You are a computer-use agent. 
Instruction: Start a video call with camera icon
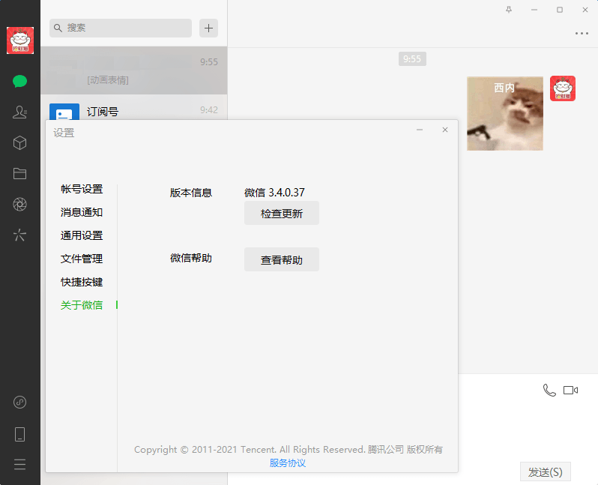click(571, 390)
